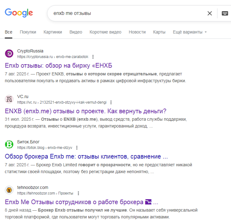Image resolution: width=231 pixels, height=224 pixels.
Task: Open 'ENXB (enxb.me) отзывы о проекте' link
Action: [x=86, y=111]
